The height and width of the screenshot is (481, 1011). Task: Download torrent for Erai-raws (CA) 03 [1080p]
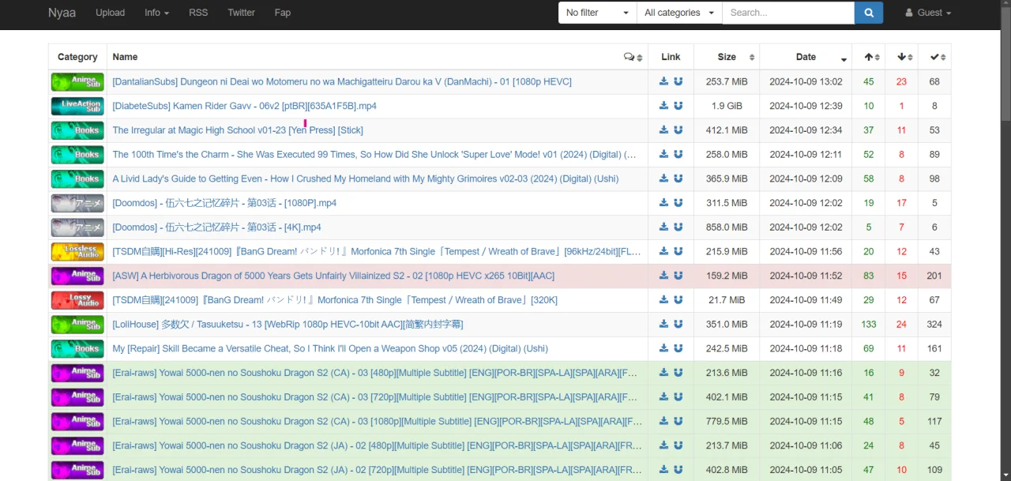(x=664, y=421)
